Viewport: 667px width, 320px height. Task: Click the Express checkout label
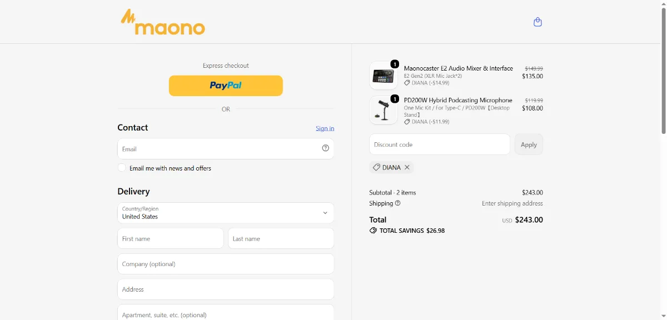click(226, 66)
